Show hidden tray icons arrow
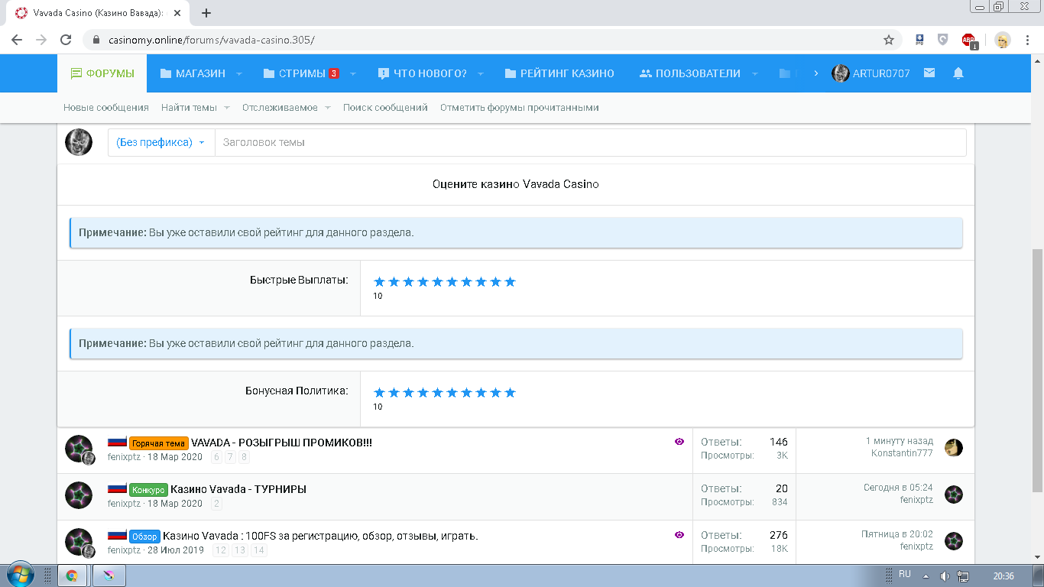The image size is (1044, 587). [x=926, y=576]
